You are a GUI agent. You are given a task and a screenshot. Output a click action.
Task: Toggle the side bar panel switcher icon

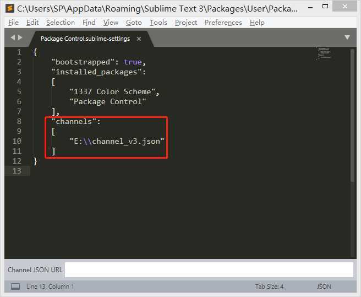(15, 287)
